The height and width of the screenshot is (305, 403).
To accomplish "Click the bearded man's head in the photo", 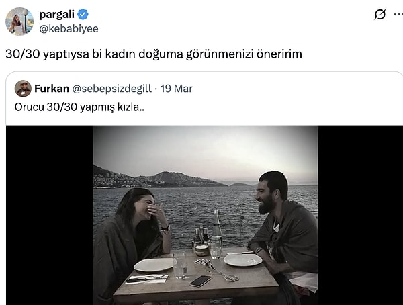I will (x=273, y=191).
